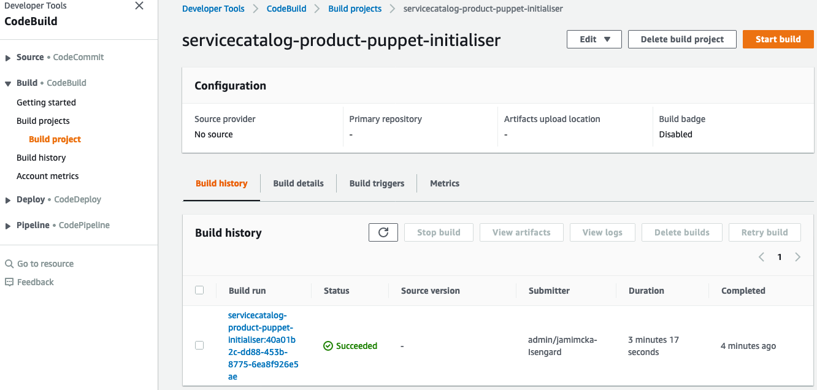Click the Status column header

coord(337,291)
